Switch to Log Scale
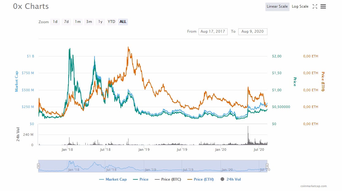The width and height of the screenshot is (342, 191). coord(300,6)
